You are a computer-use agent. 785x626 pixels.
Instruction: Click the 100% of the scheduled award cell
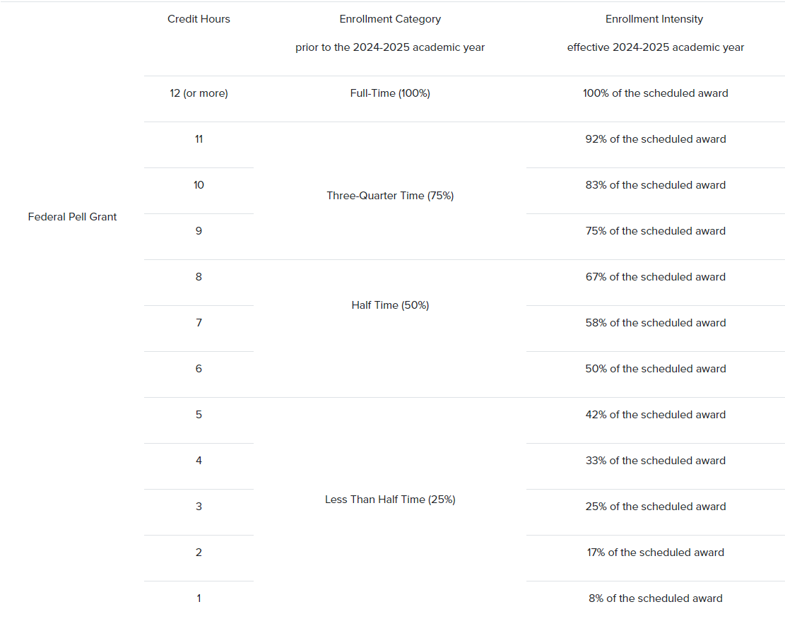point(655,93)
